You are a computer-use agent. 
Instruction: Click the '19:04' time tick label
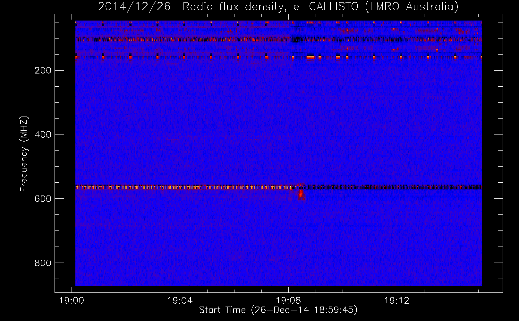coord(180,301)
